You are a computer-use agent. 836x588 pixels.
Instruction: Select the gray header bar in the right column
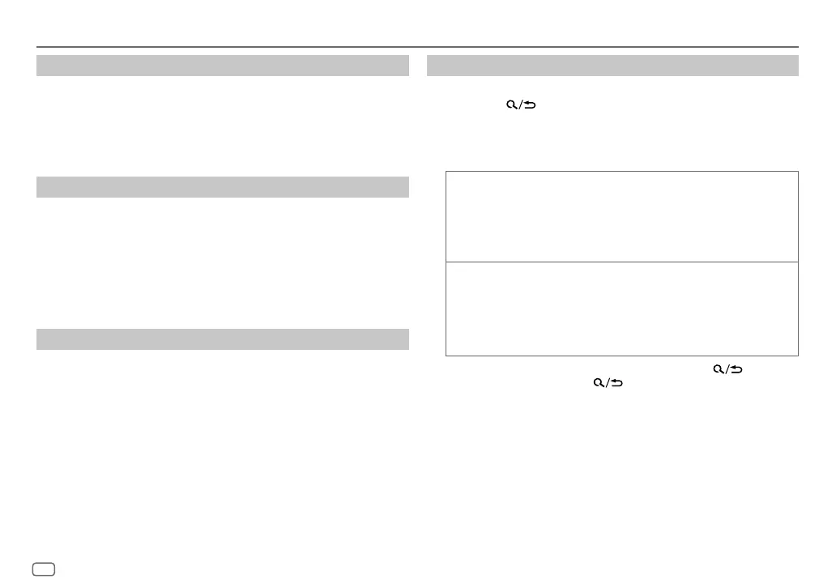tap(612, 66)
